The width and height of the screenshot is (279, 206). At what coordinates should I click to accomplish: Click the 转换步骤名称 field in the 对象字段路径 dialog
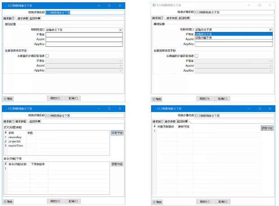[233, 116]
